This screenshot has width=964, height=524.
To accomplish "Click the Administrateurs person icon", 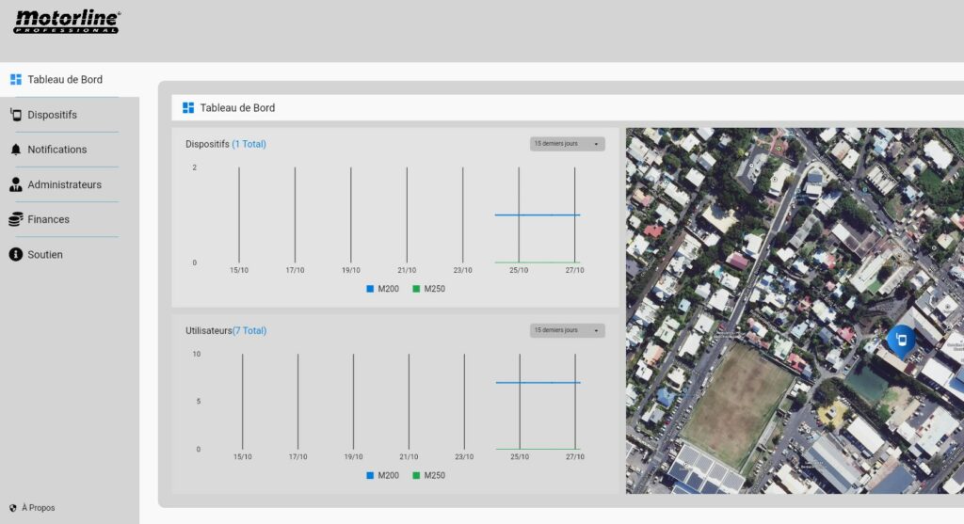I will (x=15, y=184).
